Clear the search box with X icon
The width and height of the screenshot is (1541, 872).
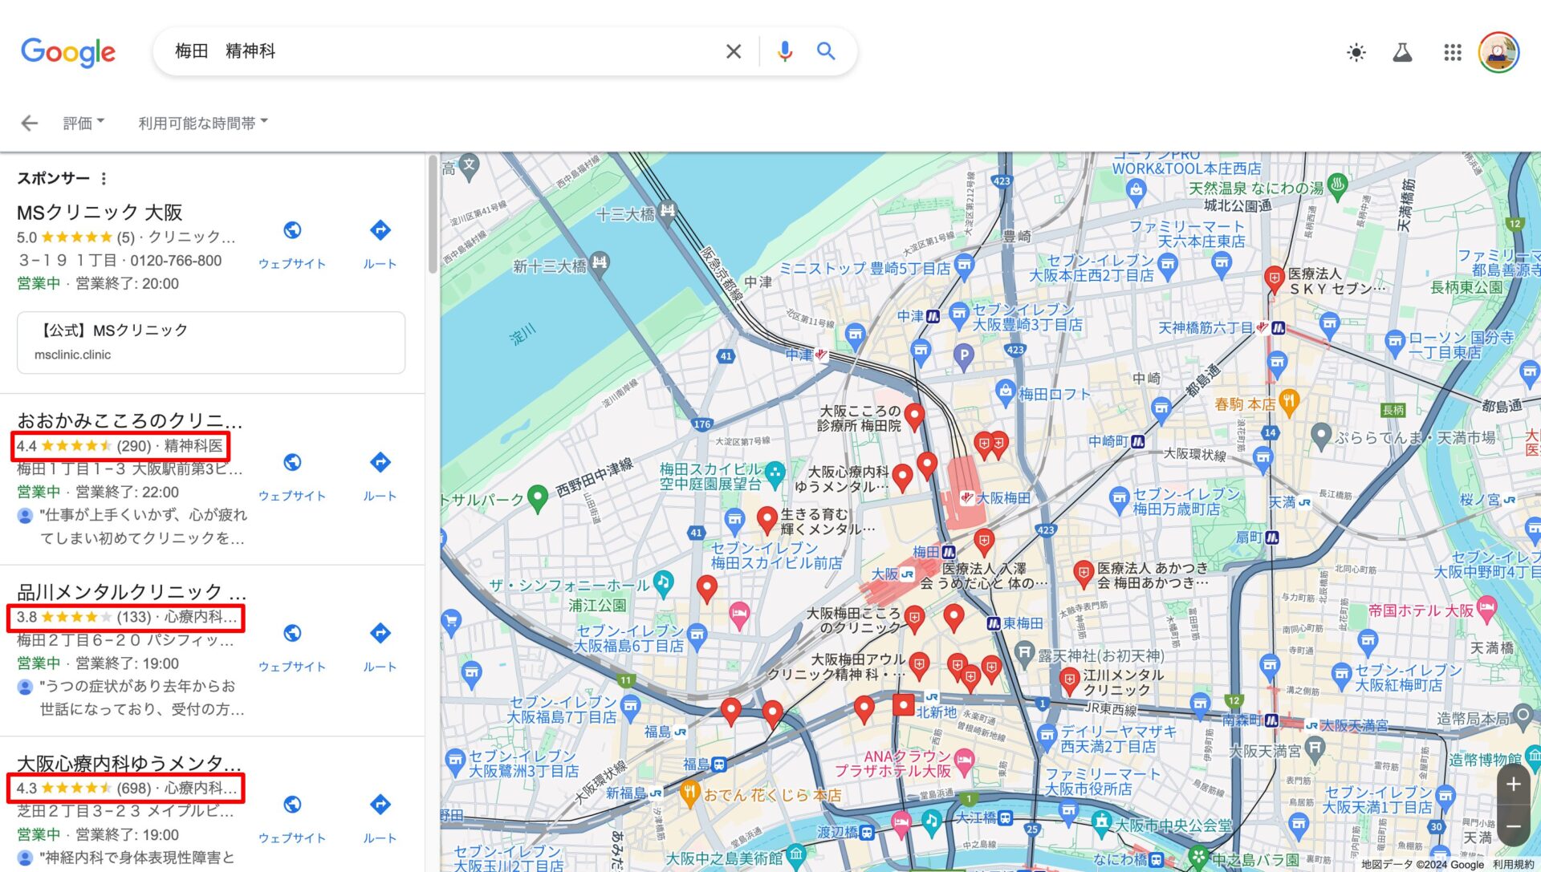[734, 51]
